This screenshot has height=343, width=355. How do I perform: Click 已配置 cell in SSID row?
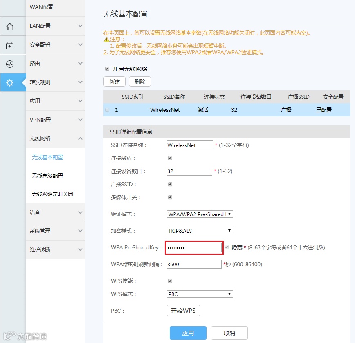pos(324,110)
